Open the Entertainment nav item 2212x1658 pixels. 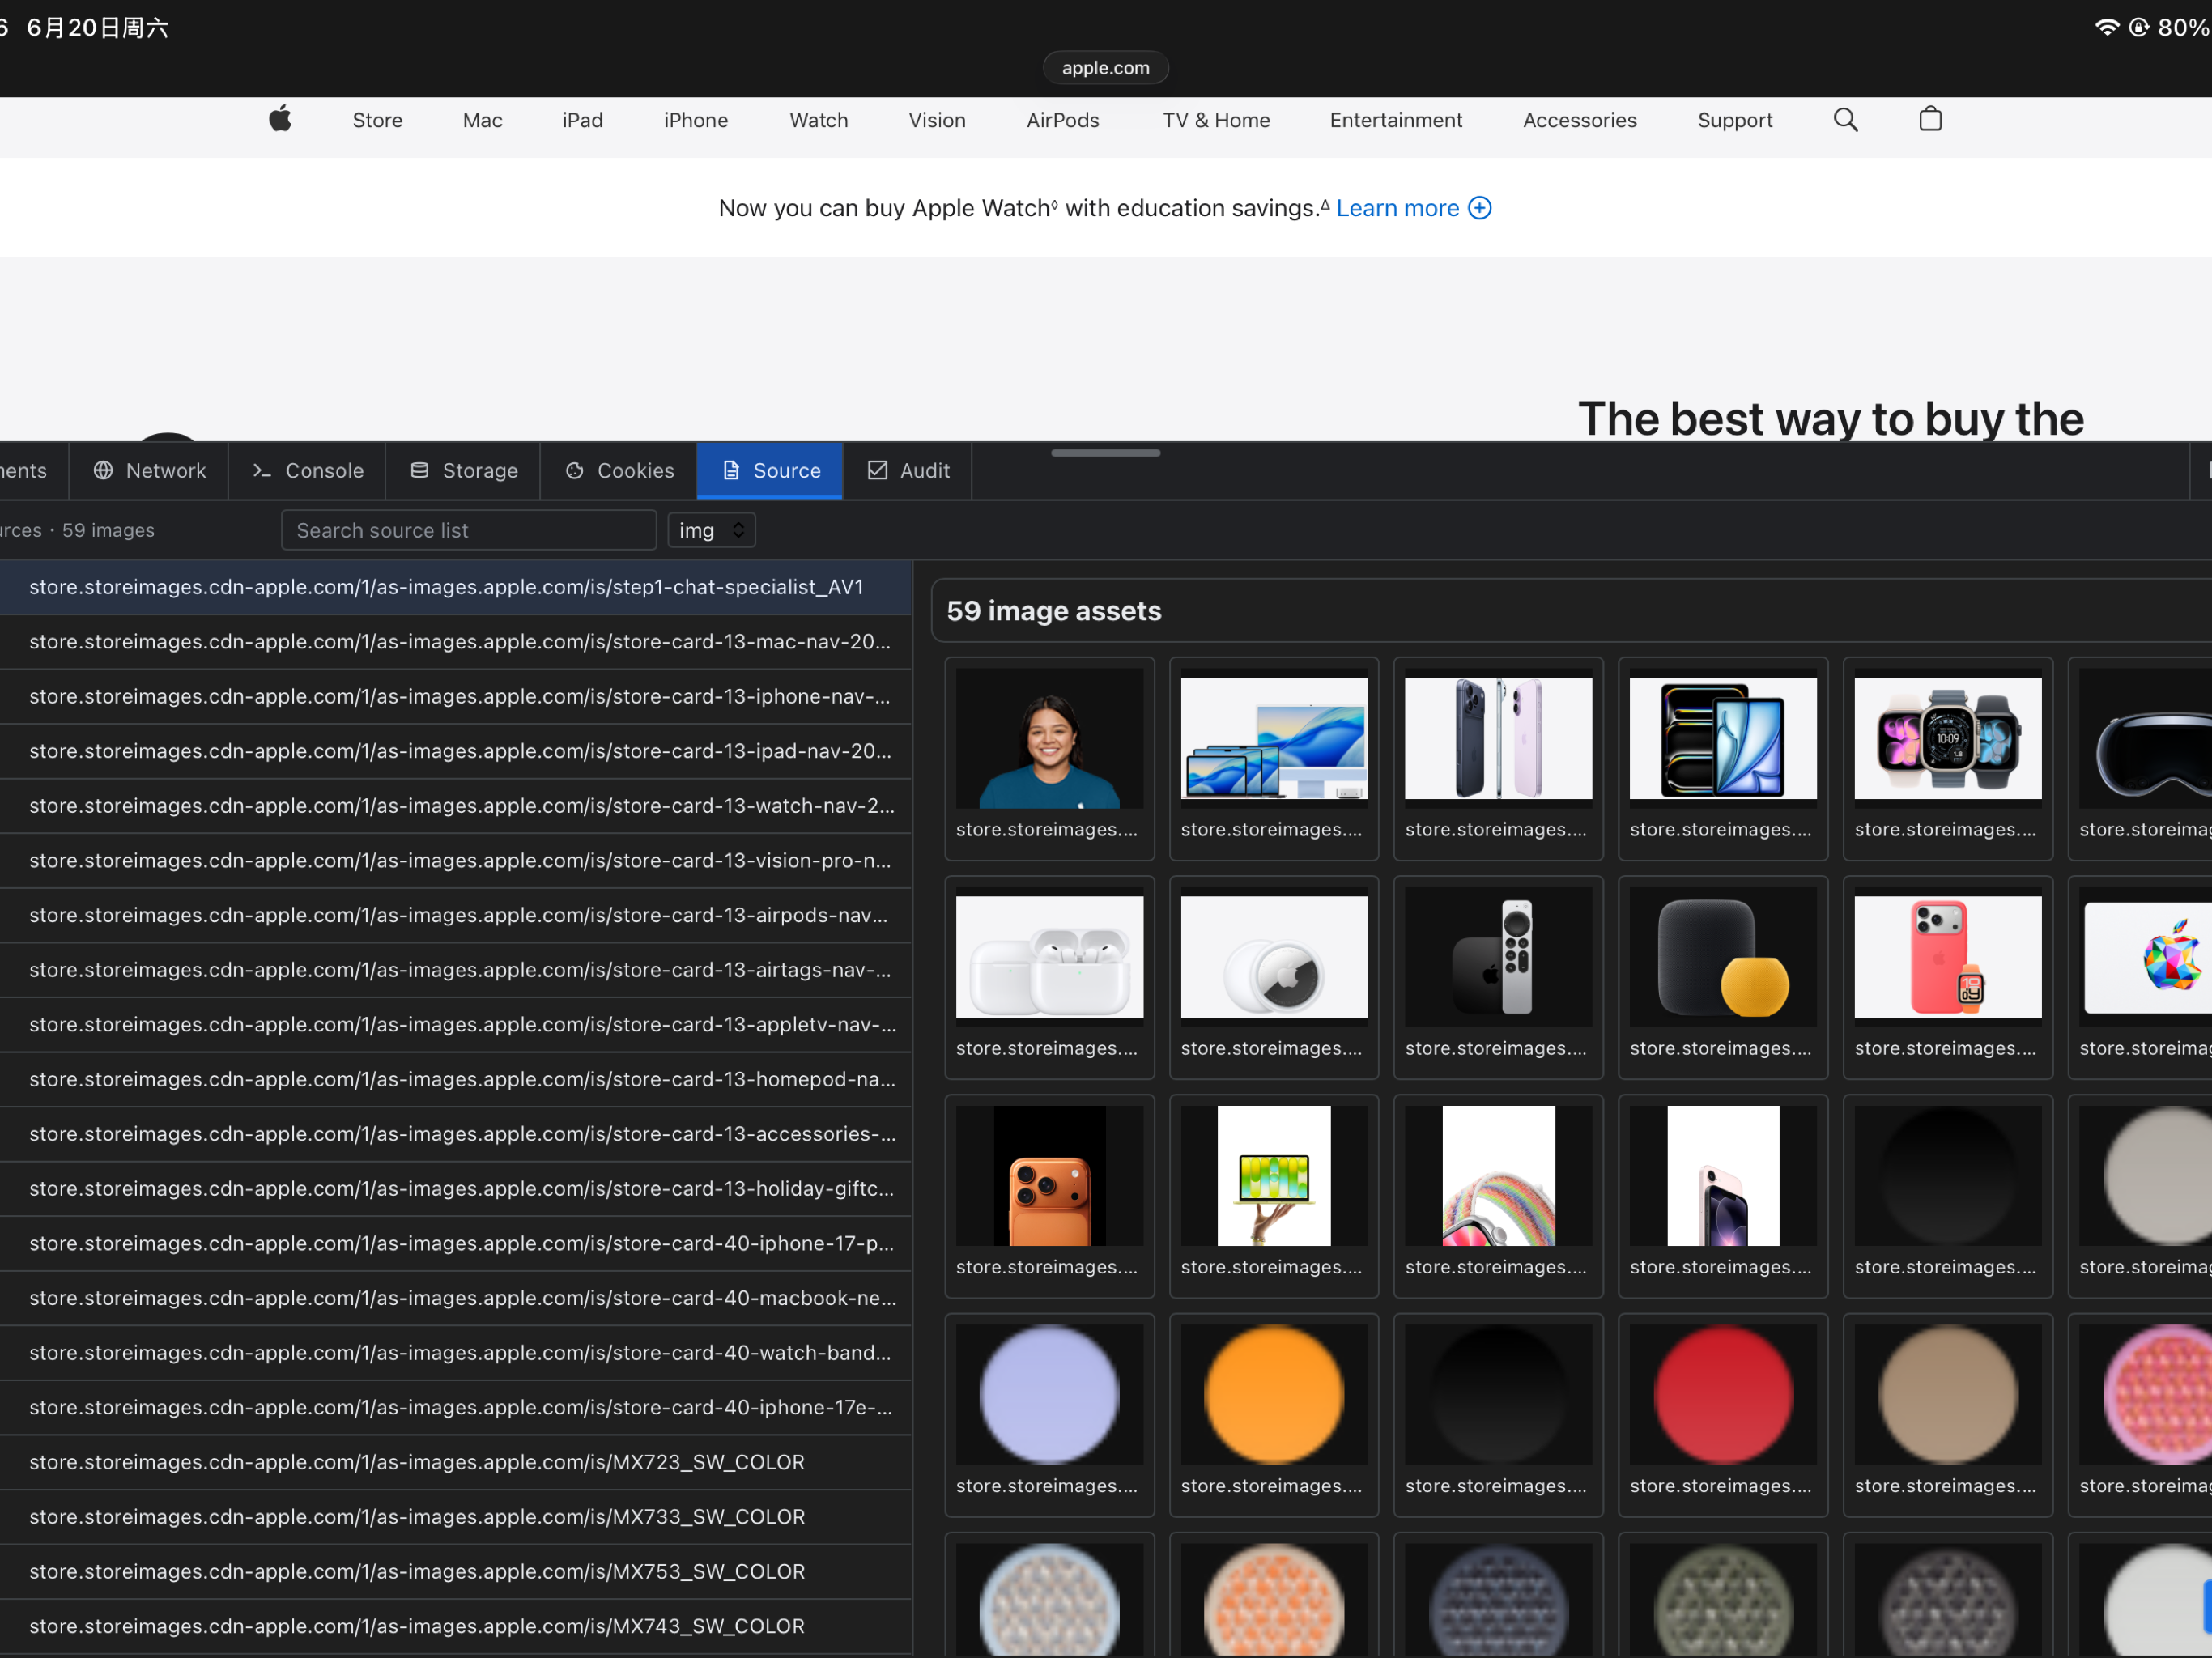[x=1395, y=120]
